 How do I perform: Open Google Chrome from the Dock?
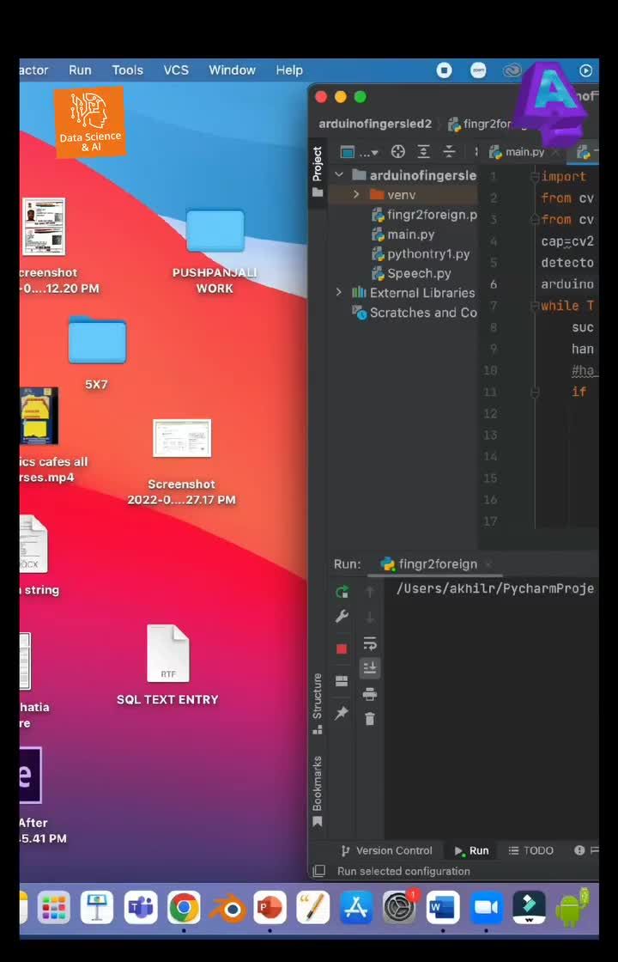click(x=184, y=907)
